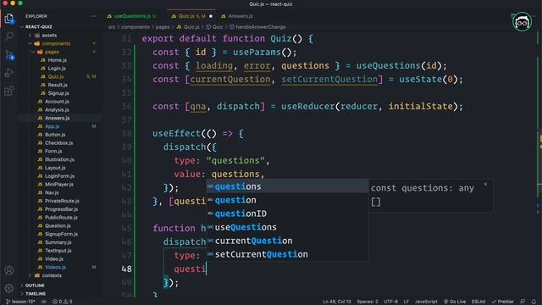This screenshot has height=305, width=542.
Task: Open Home.js in the file tree
Action: (x=57, y=60)
